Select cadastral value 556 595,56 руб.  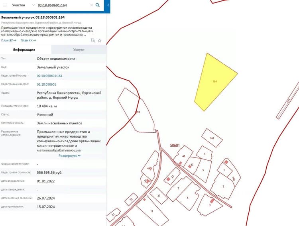click(x=49, y=173)
